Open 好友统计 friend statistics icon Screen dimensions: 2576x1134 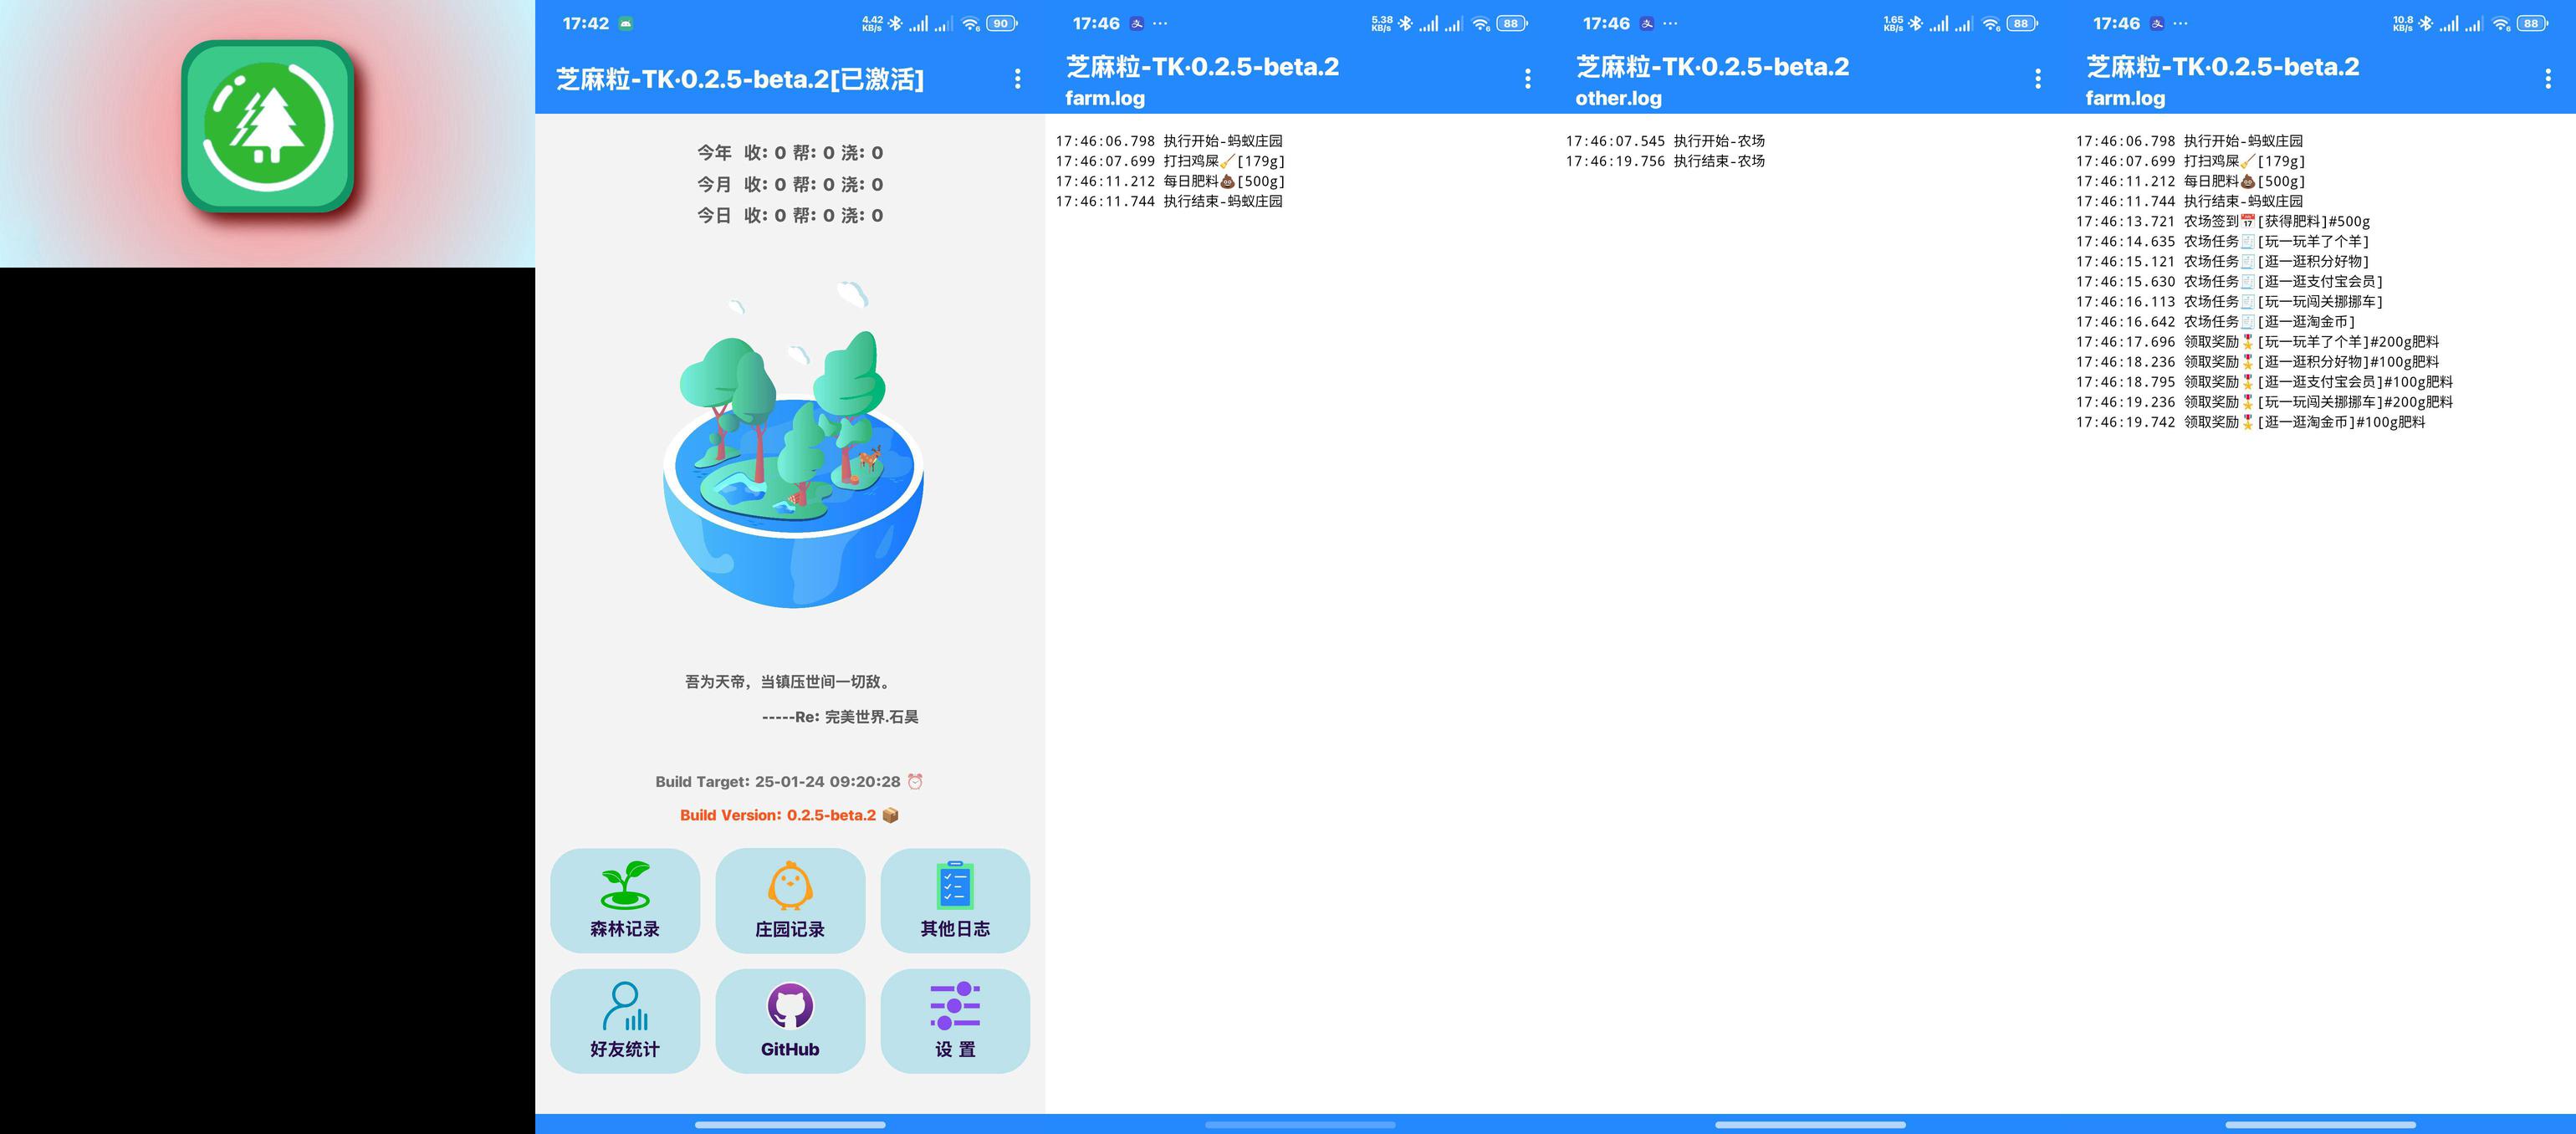[625, 1007]
